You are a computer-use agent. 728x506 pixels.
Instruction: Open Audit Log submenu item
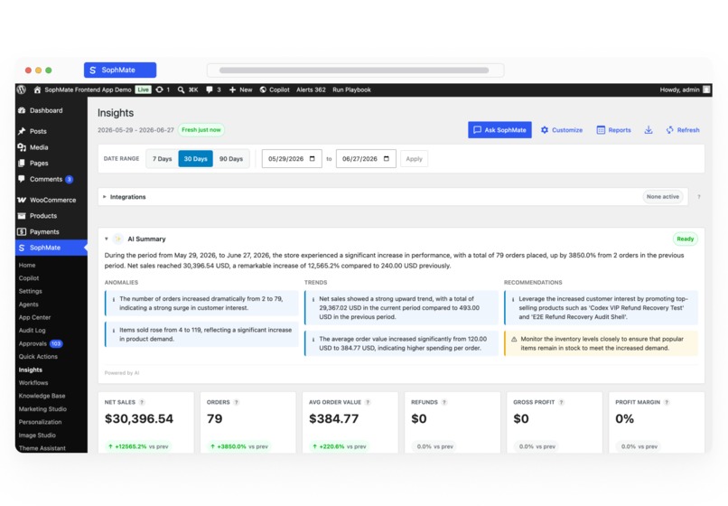click(x=32, y=331)
